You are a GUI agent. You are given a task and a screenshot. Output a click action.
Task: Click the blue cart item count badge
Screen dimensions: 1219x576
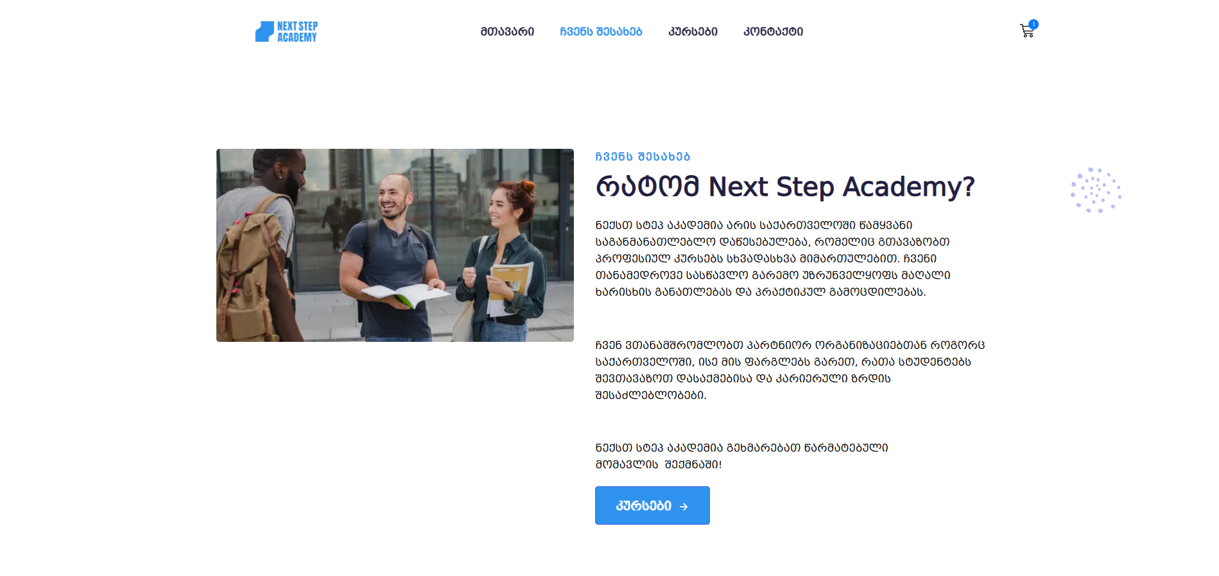coord(1033,24)
